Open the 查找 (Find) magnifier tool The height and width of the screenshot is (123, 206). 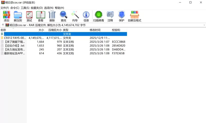[63, 16]
